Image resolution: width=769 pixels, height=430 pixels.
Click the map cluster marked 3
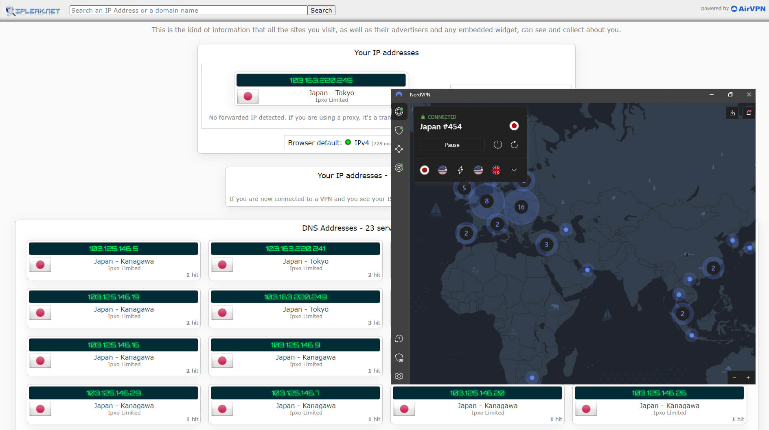(x=546, y=244)
